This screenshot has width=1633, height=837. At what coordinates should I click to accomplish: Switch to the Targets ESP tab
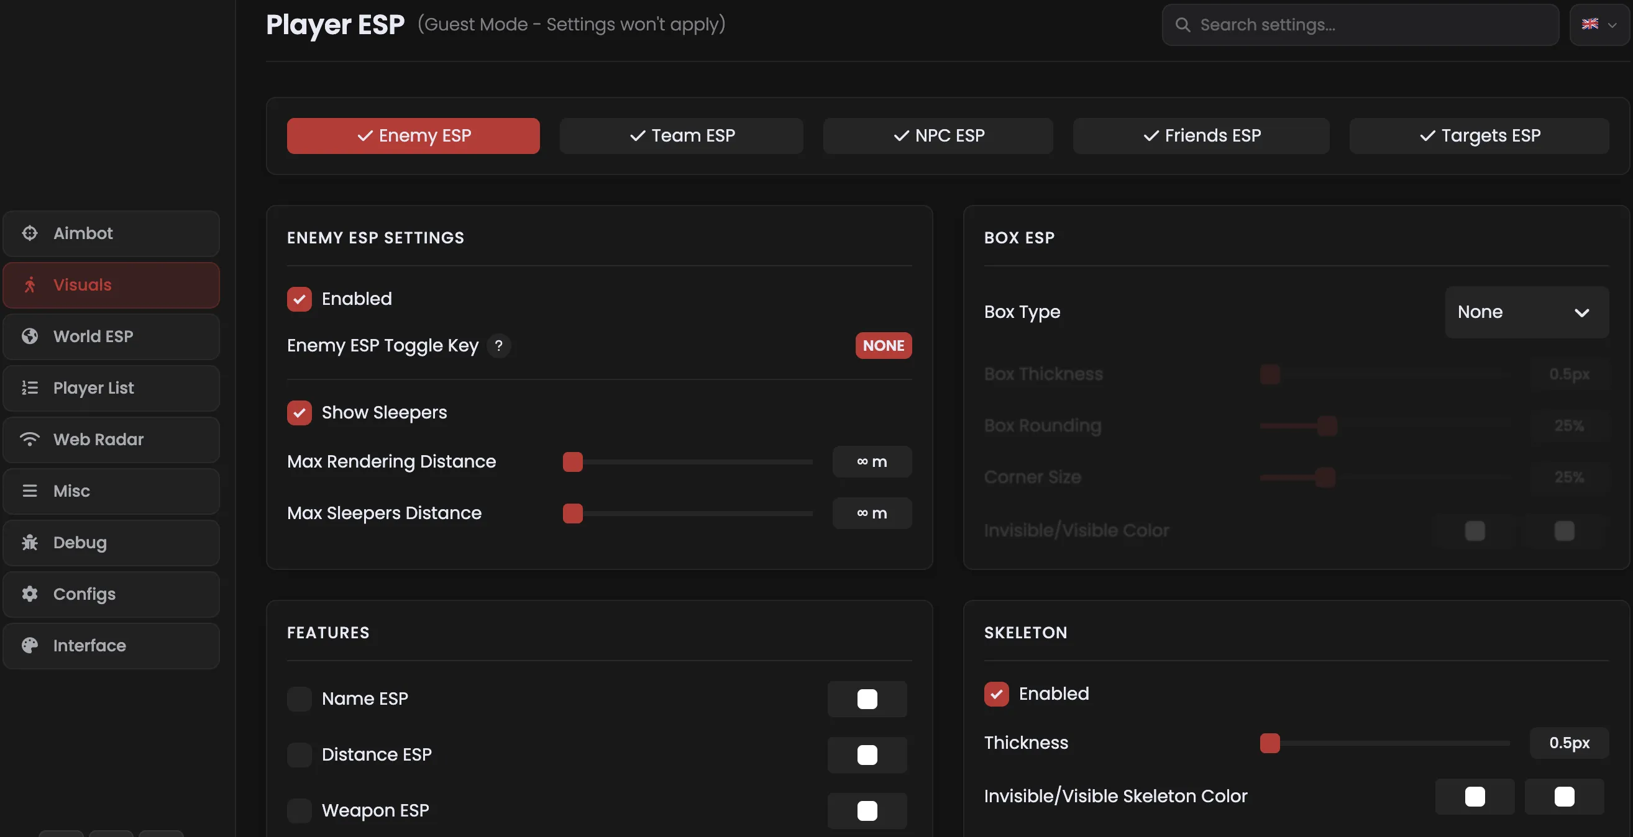[x=1480, y=135]
